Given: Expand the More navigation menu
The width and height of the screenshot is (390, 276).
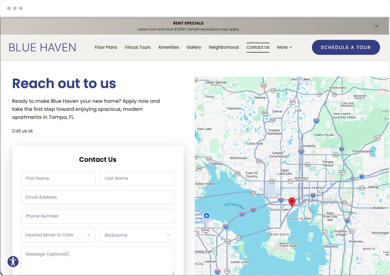Looking at the screenshot, I should click(x=285, y=47).
